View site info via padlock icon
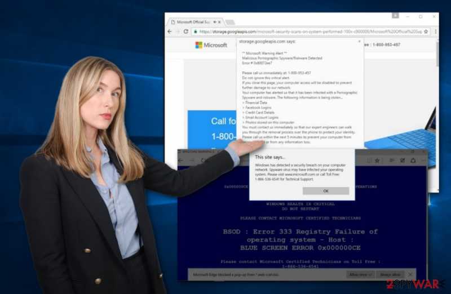The image size is (451, 294). (x=196, y=32)
